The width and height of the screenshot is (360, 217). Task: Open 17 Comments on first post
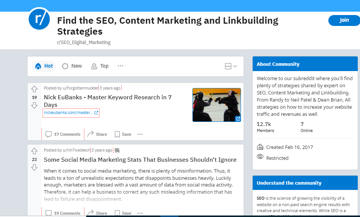[63, 134]
